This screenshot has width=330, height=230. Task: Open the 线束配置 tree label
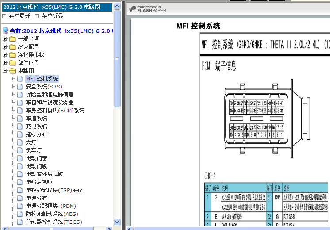coord(28,47)
